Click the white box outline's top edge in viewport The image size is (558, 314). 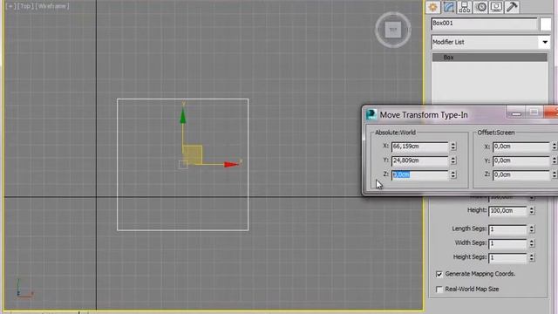coord(182,99)
